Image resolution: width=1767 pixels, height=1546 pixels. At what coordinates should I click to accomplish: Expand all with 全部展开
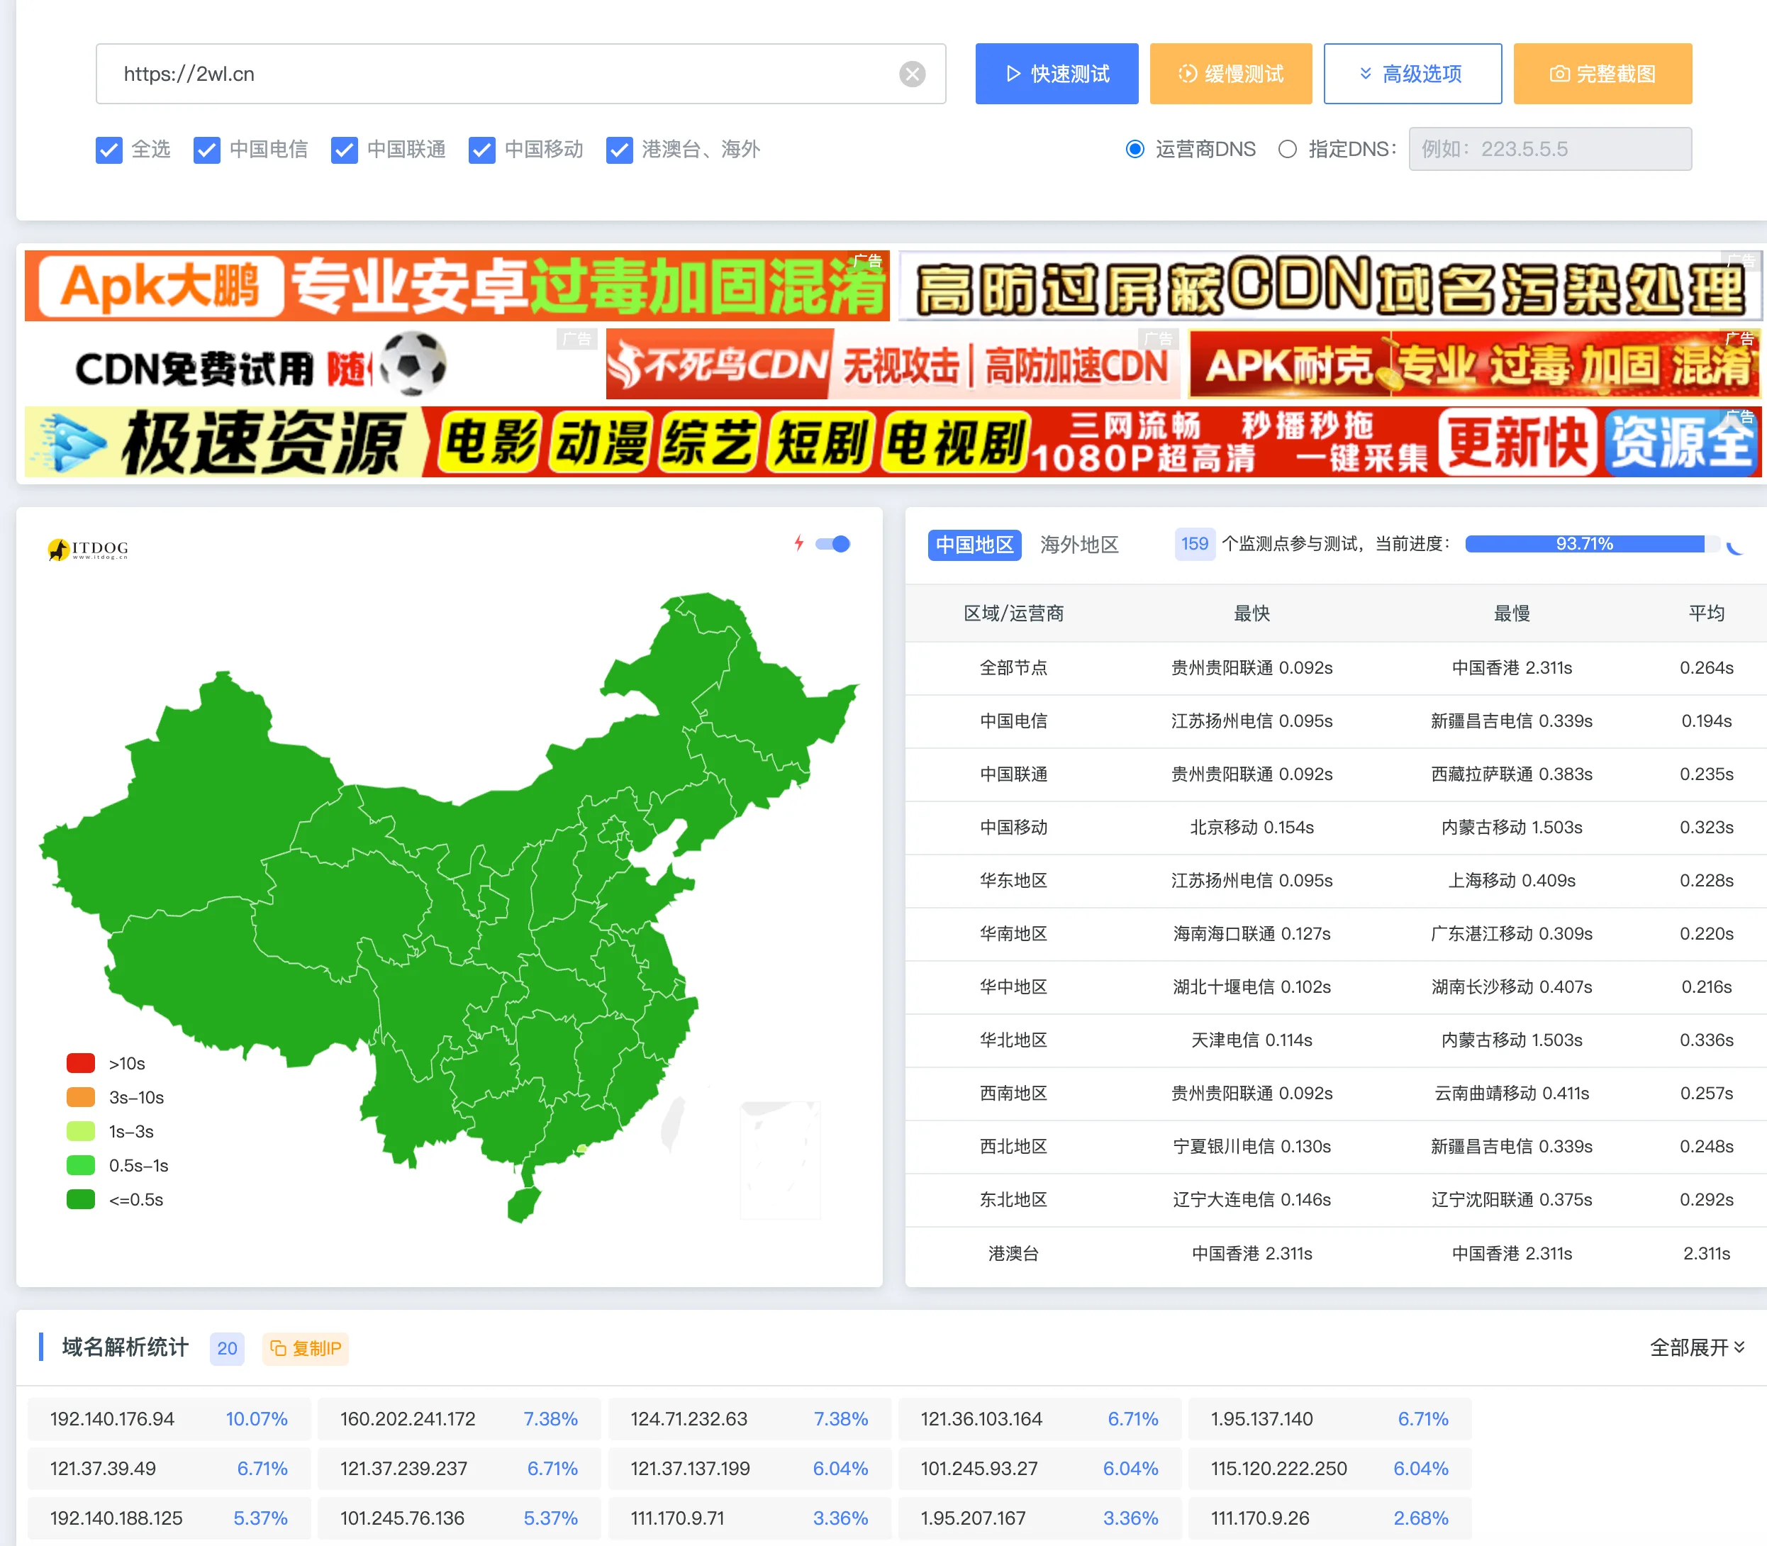click(x=1696, y=1347)
